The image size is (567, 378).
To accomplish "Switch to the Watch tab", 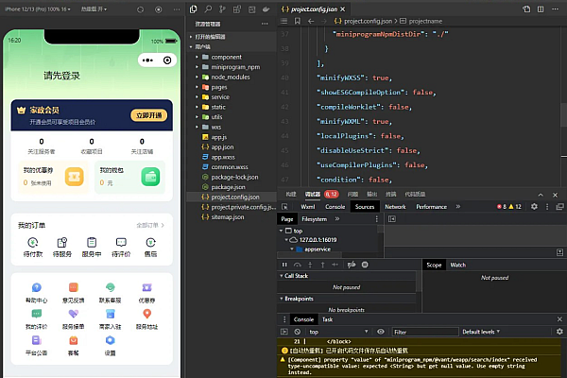I will point(457,265).
